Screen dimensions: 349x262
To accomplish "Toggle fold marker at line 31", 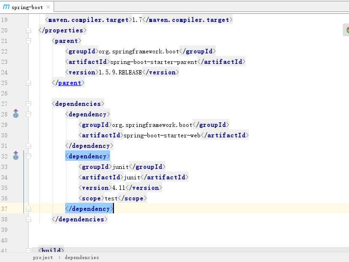I will (29, 146).
